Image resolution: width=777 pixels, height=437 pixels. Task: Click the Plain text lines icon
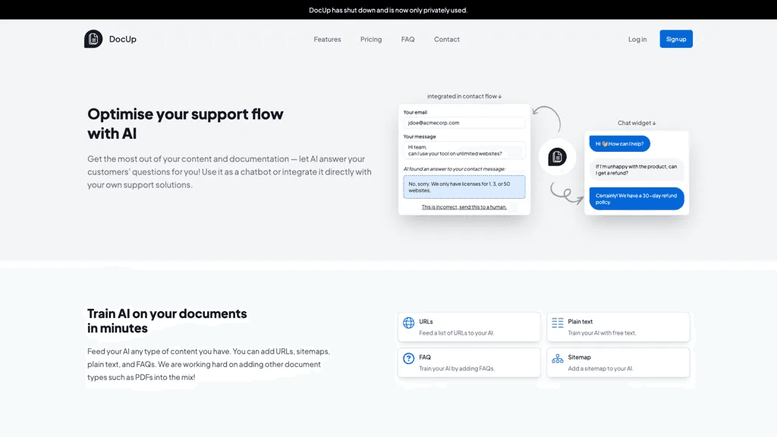coord(558,323)
